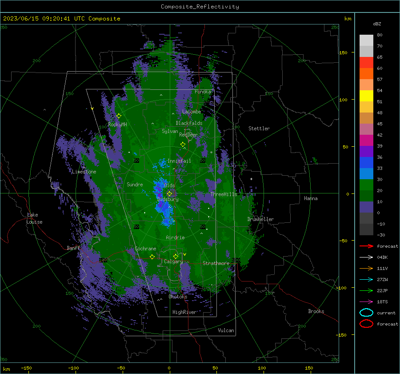
Task: Click yellow diamond marker at Olds center
Action: point(169,194)
